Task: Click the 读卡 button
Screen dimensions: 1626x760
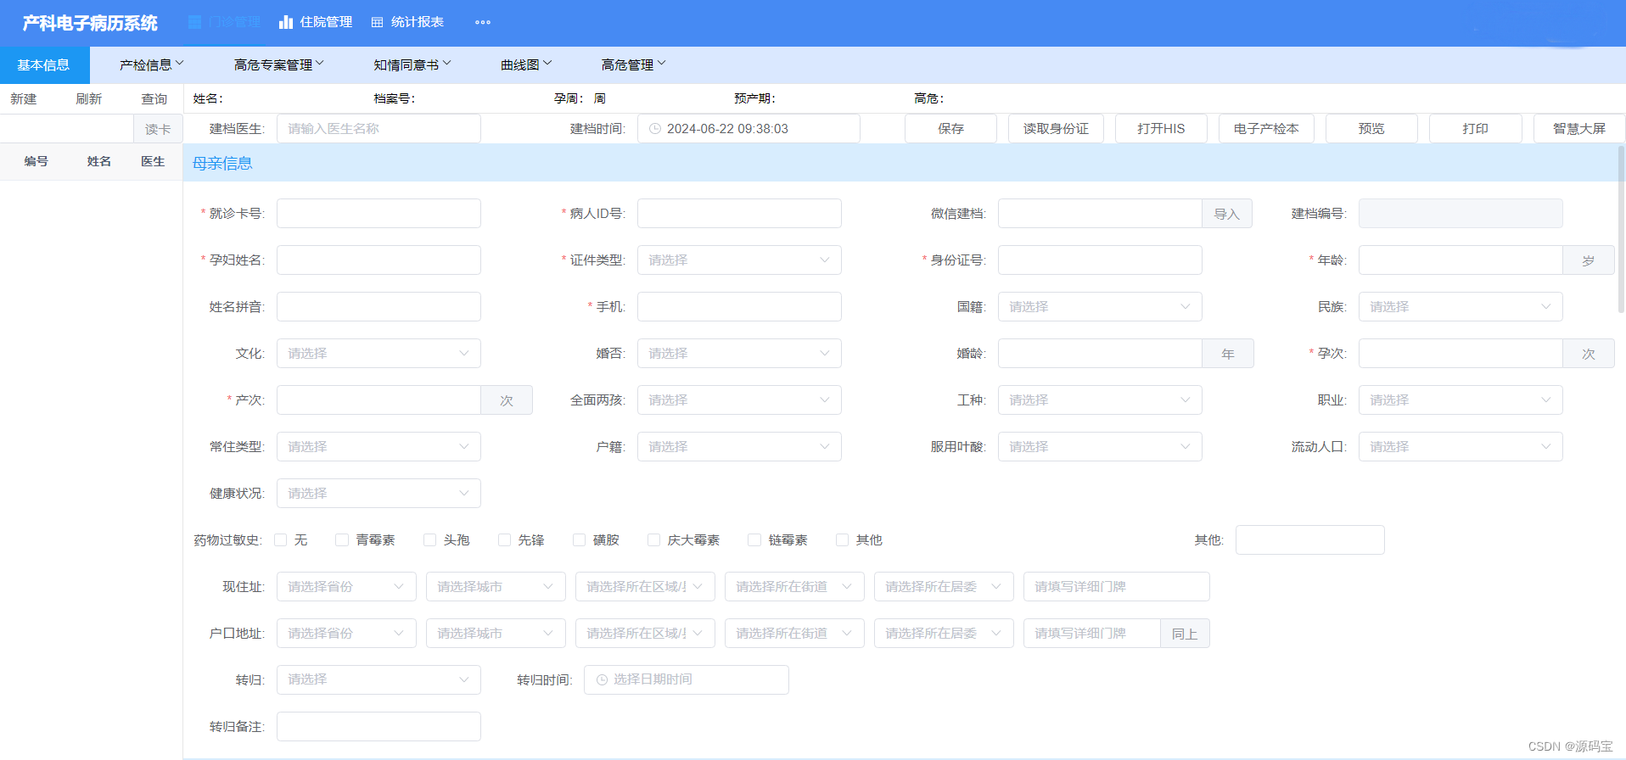Action: tap(158, 129)
